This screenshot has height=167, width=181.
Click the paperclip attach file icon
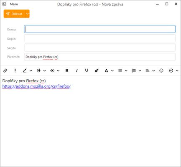5,71
